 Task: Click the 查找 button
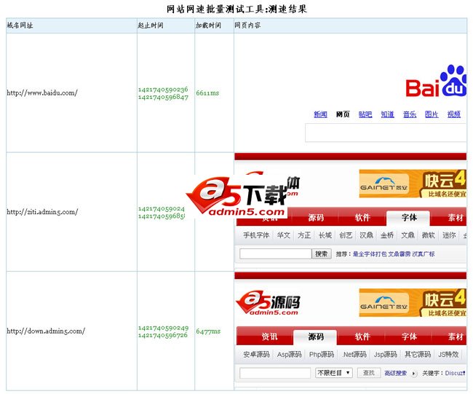369,373
